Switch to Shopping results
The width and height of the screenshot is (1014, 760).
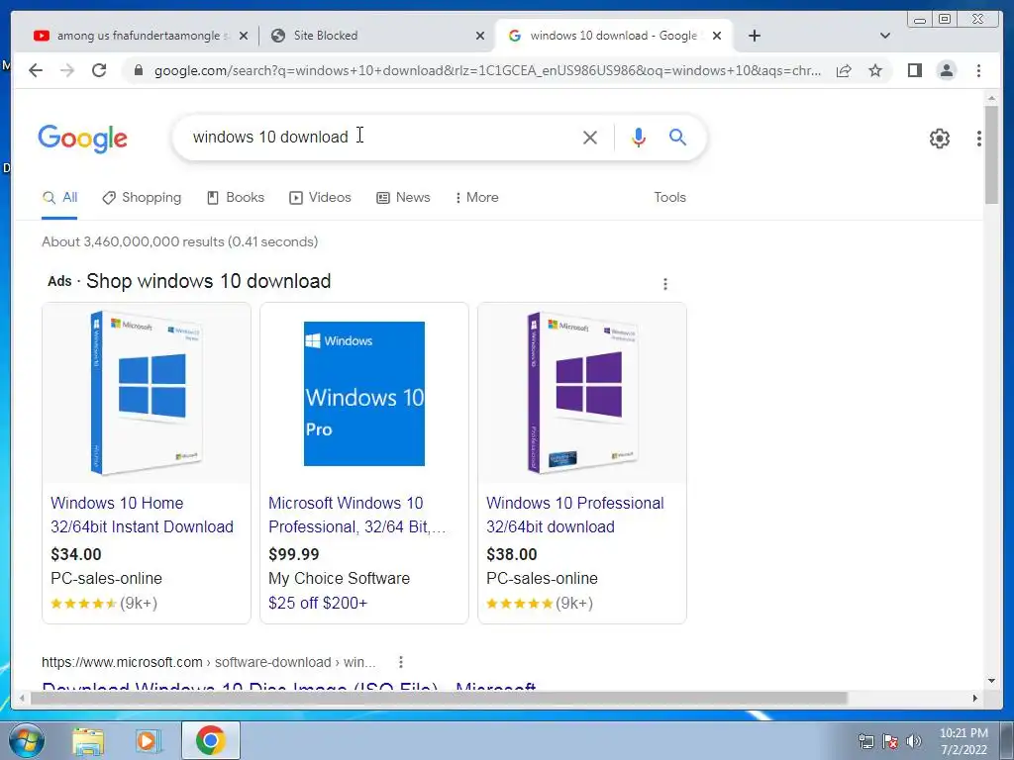point(142,197)
